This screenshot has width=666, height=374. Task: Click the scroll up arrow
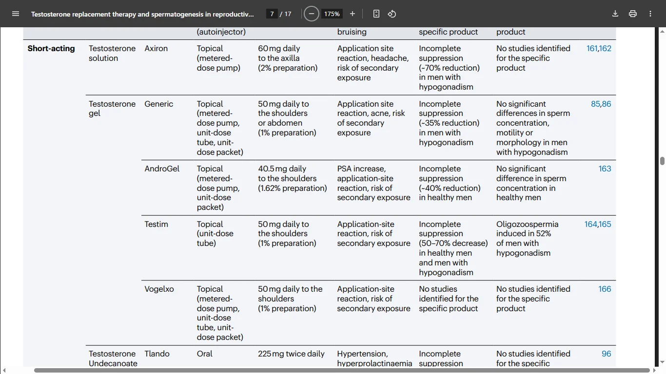(662, 31)
